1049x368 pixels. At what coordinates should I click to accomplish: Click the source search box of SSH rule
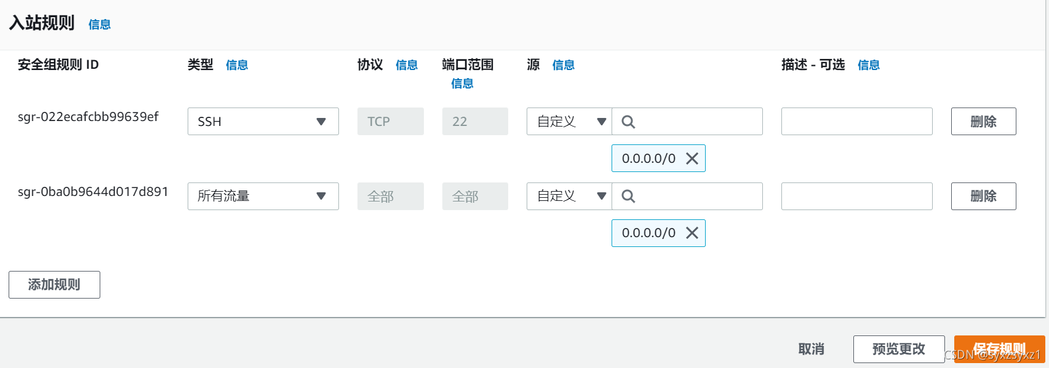(687, 122)
